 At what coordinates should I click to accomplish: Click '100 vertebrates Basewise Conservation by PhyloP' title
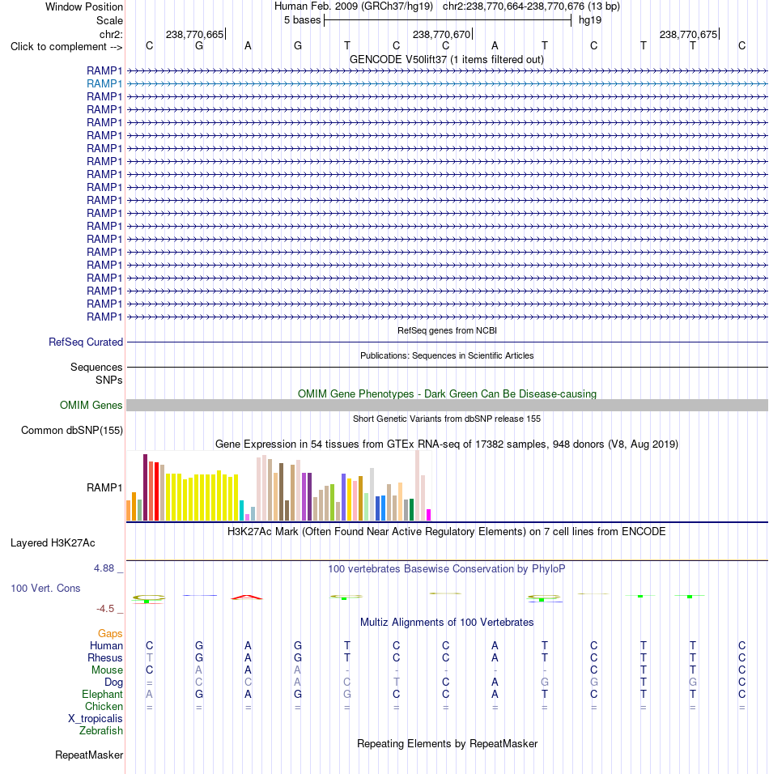pyautogui.click(x=447, y=568)
